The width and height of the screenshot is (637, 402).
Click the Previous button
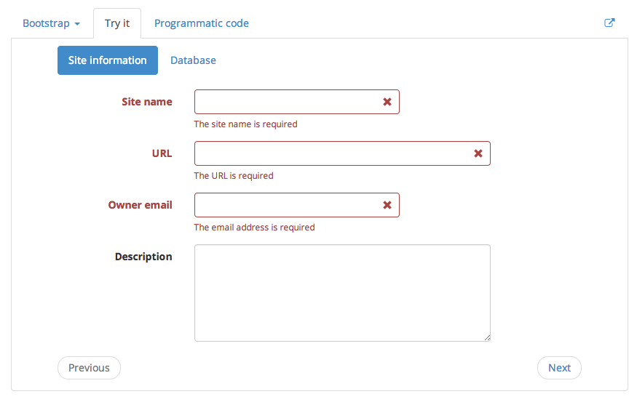[89, 368]
